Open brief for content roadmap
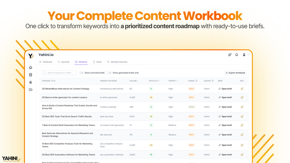Screen dimensions: 290x163 (225, 107)
